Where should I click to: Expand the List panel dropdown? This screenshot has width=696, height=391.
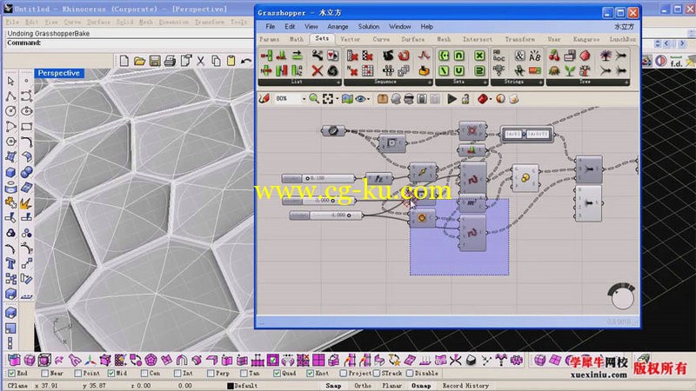pyautogui.click(x=338, y=83)
